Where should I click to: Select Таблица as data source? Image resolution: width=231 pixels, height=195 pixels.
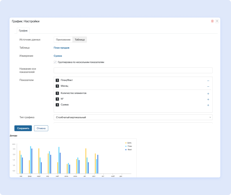[x=80, y=40]
